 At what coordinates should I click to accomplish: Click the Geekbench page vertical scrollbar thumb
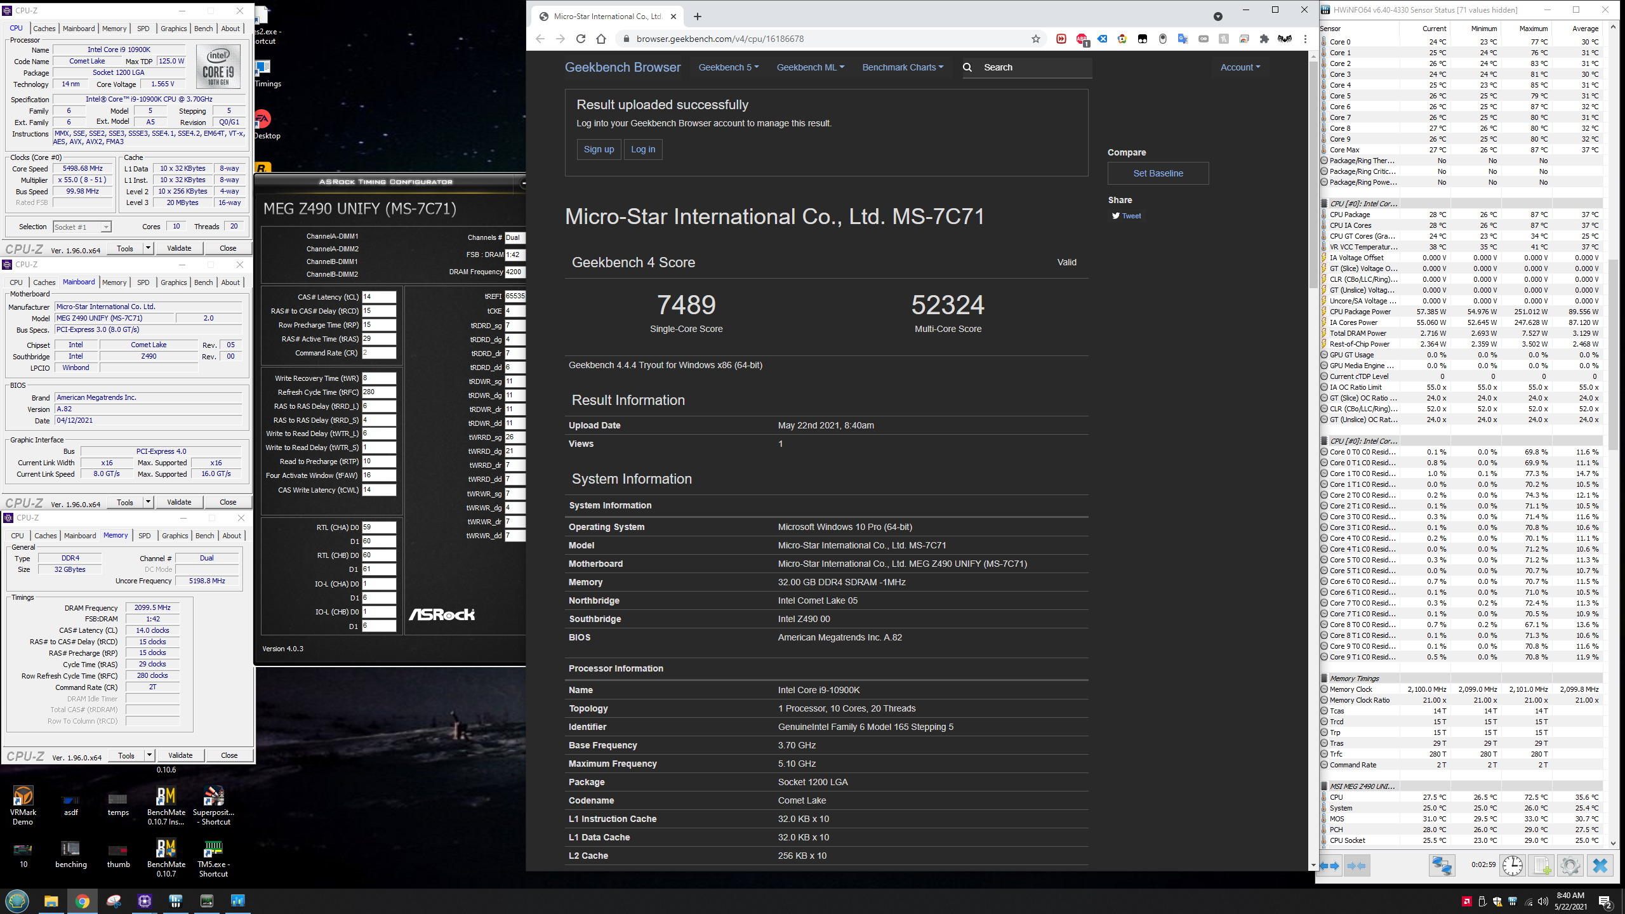[1313, 175]
